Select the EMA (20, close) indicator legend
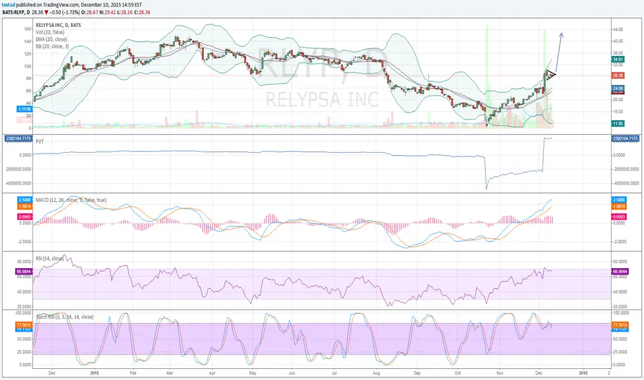 (51, 39)
